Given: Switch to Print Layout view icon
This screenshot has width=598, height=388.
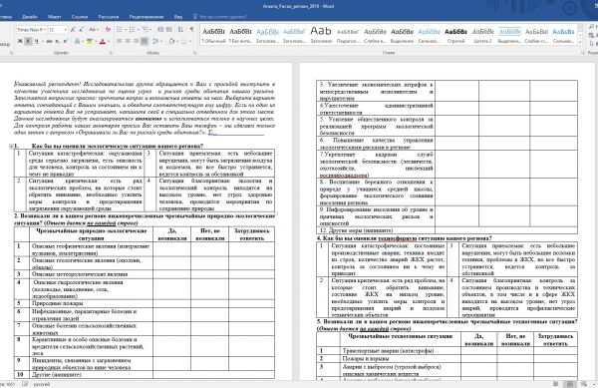Looking at the screenshot, I should coord(570,384).
